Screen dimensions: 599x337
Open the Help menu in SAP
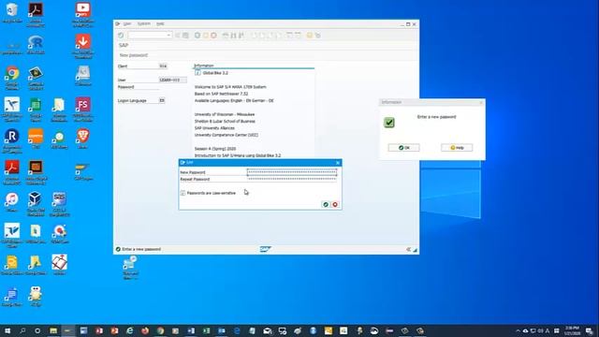coord(160,23)
